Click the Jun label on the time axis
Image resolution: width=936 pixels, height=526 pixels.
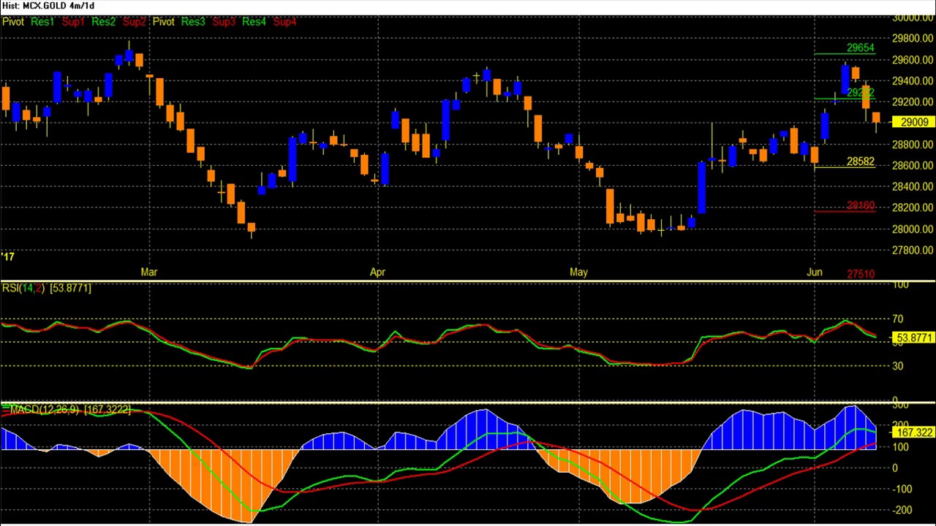(814, 272)
